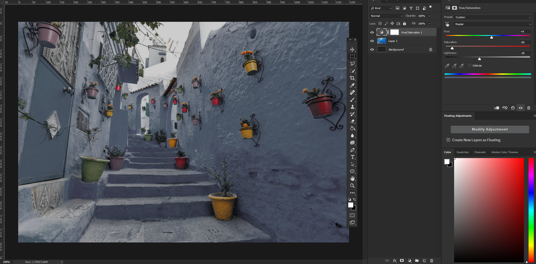
Task: Hide the Hue/Saturation 1 layer
Action: (372, 32)
